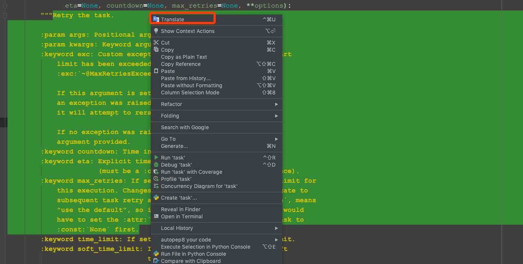Click the Python icon beside Run File in Python Console
Image resolution: width=523 pixels, height=264 pixels.
(156, 254)
